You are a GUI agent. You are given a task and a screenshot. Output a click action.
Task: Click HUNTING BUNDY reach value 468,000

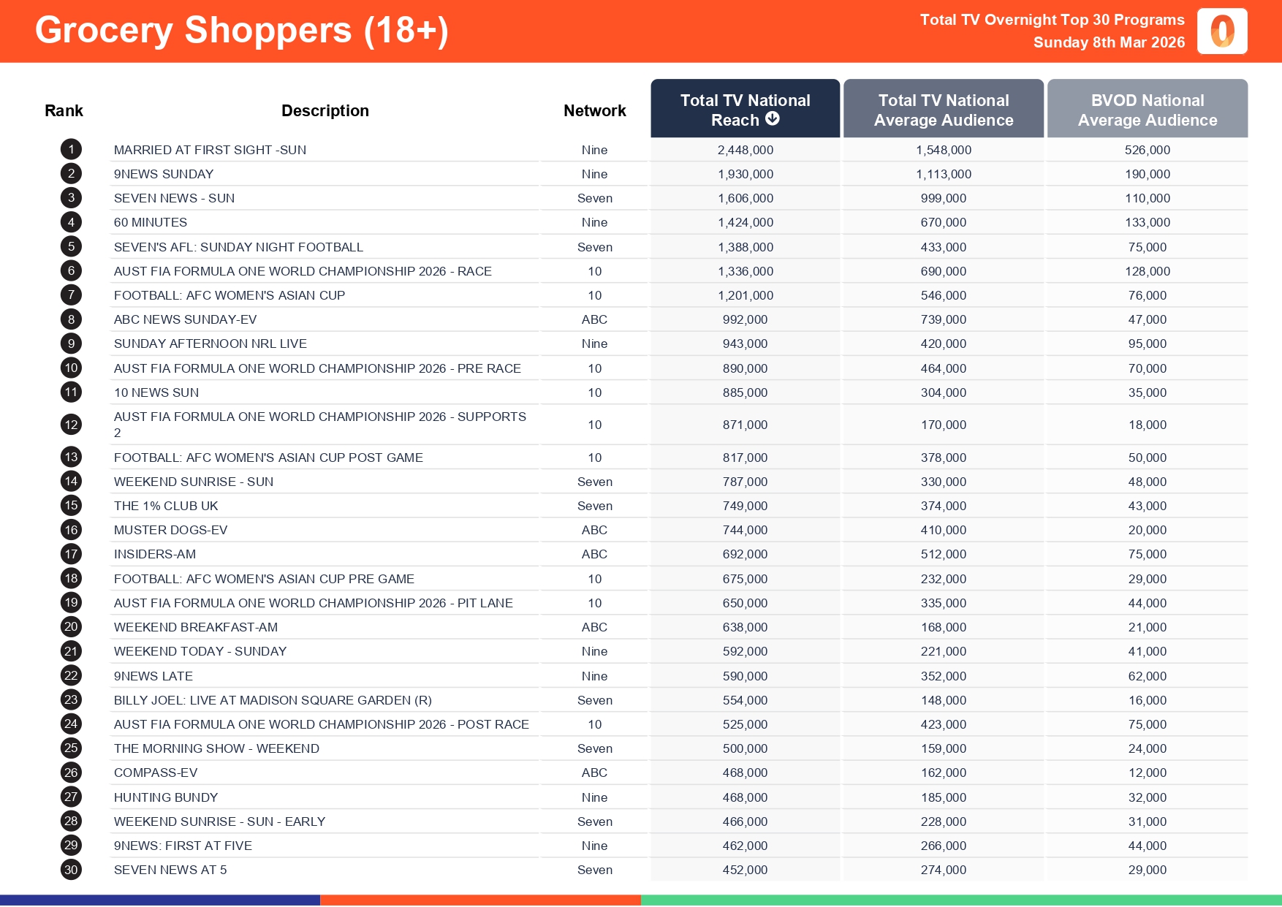(x=745, y=797)
